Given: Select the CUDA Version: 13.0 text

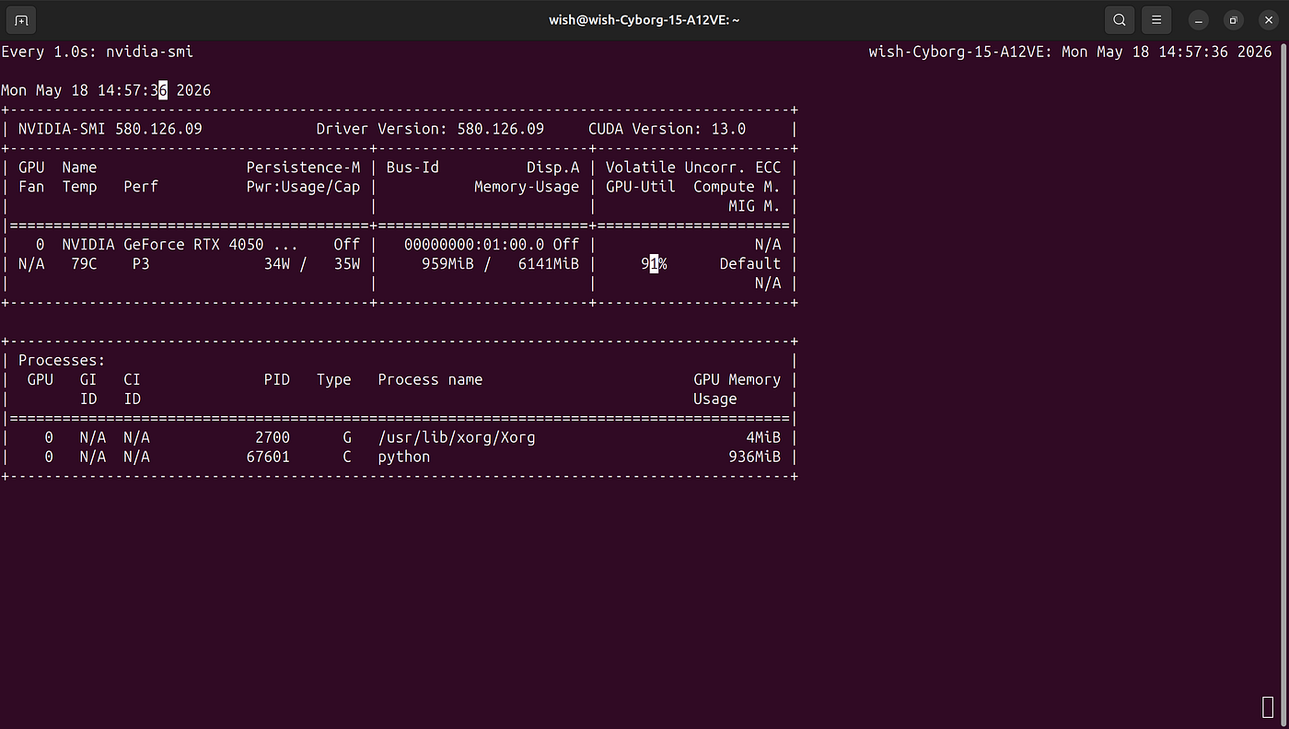Looking at the screenshot, I should (x=668, y=129).
